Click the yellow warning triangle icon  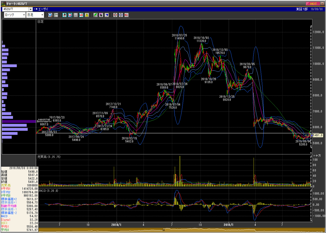87,15
